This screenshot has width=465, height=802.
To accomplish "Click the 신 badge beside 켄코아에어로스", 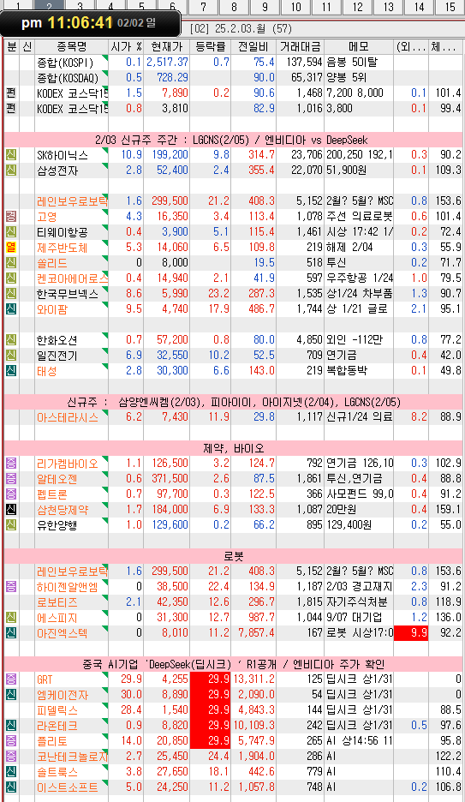I will (x=11, y=278).
